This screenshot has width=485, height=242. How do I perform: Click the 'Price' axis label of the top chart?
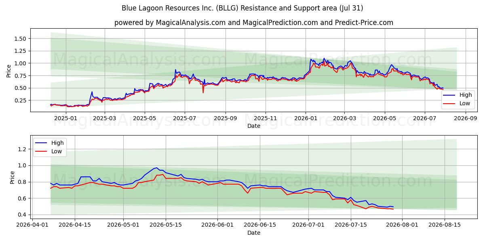[x=9, y=71]
